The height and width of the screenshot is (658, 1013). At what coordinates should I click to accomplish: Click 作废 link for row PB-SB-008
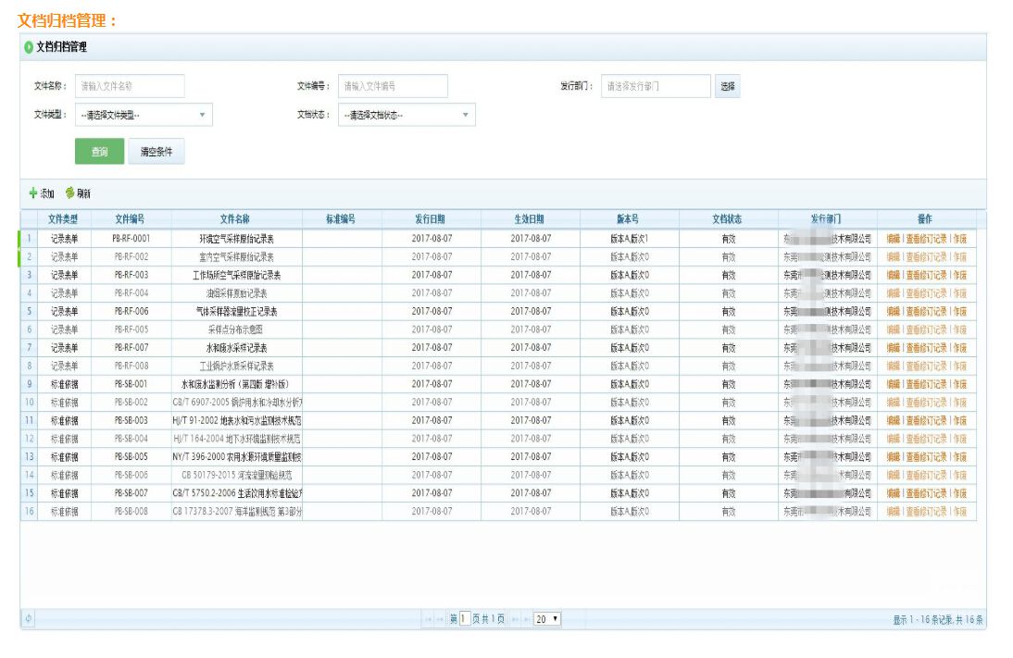click(959, 512)
